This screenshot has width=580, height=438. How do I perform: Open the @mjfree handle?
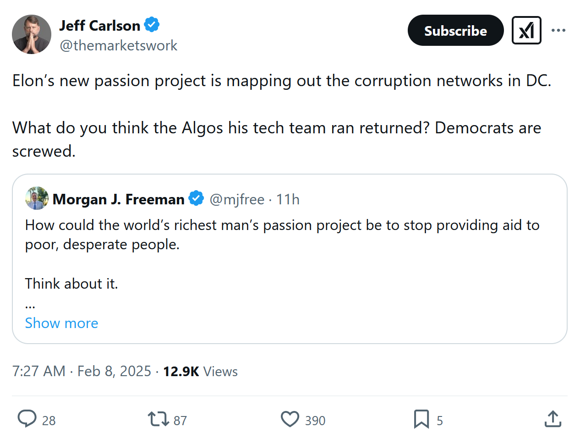tap(237, 199)
